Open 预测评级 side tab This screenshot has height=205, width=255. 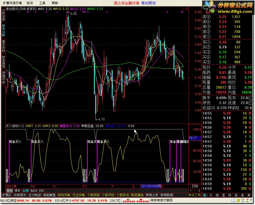click(3, 77)
